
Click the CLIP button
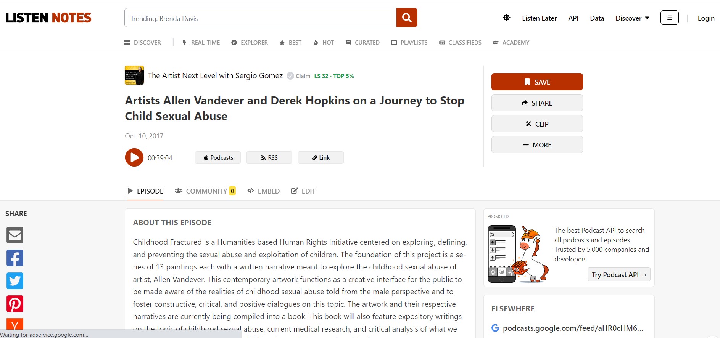pos(537,124)
